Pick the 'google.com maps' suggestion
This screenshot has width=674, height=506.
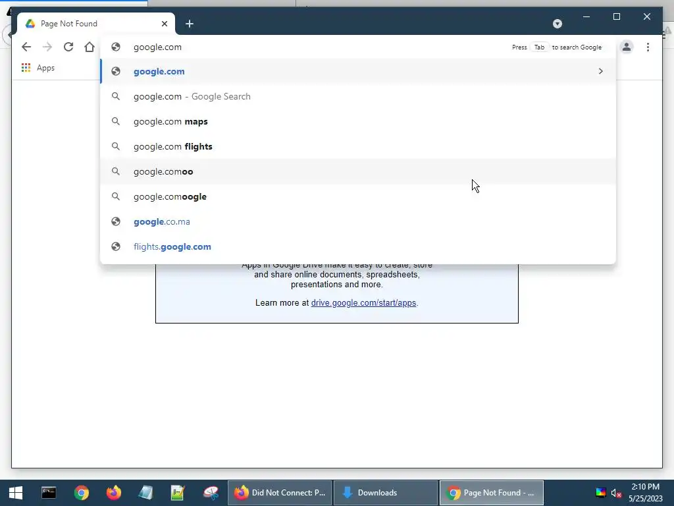[357, 121]
